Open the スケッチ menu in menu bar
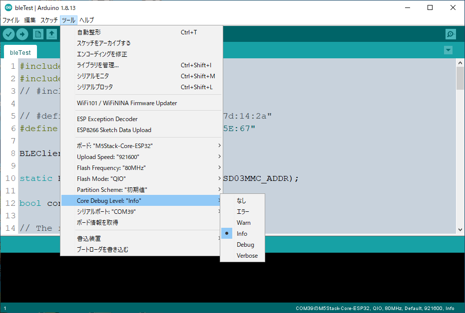 point(49,20)
